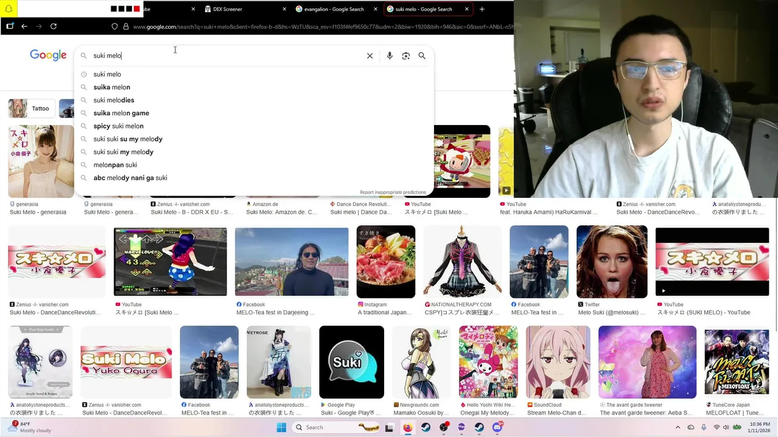The width and height of the screenshot is (778, 437).
Task: Open the traditional Japanese hot pot Instagram image
Action: (386, 262)
